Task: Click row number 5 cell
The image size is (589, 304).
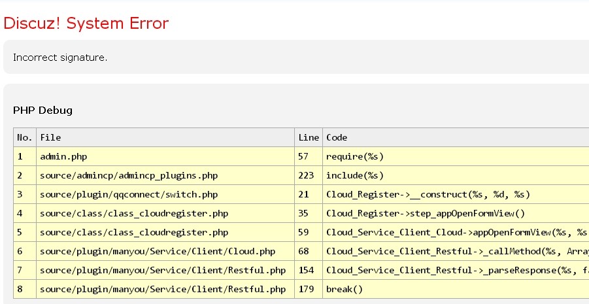Action: coord(25,233)
